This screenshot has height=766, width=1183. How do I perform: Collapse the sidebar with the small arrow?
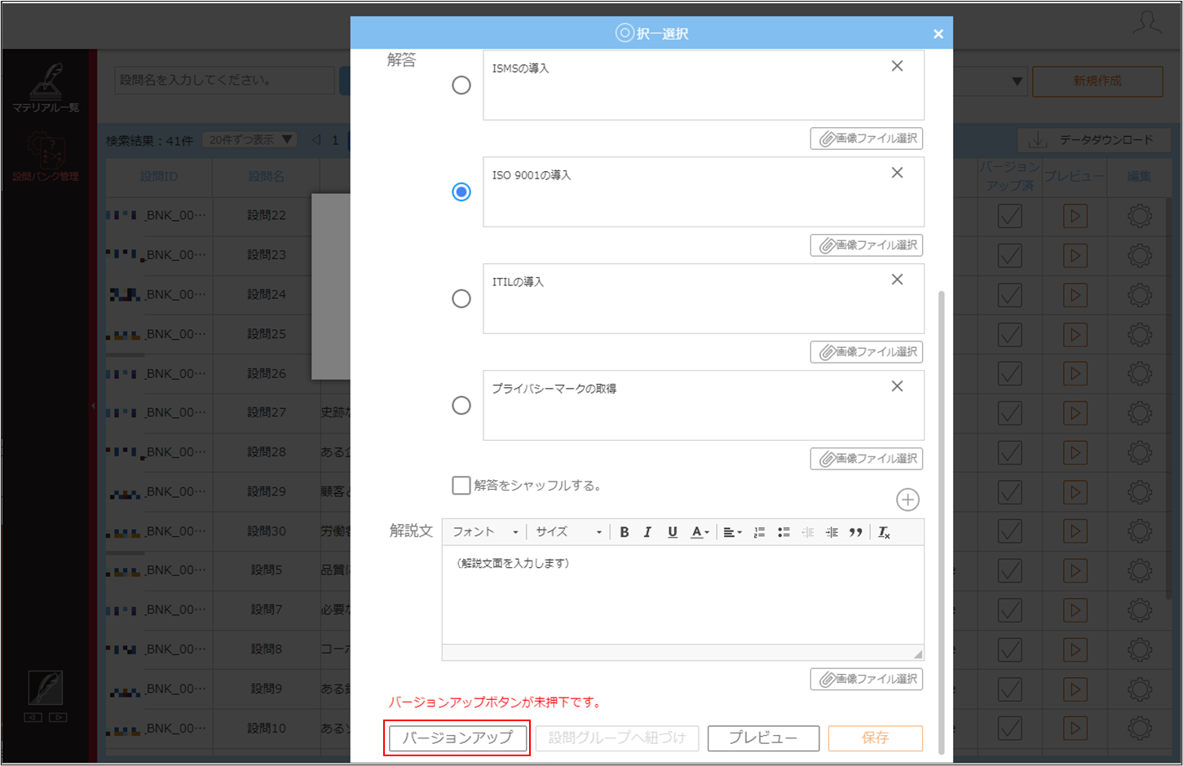pos(93,405)
